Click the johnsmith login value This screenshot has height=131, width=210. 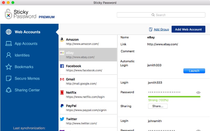[x=155, y=121]
